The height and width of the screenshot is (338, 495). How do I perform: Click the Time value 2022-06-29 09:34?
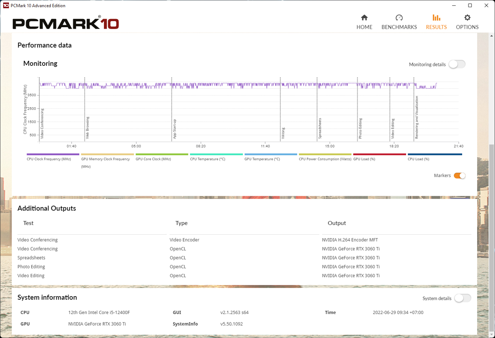coord(398,312)
